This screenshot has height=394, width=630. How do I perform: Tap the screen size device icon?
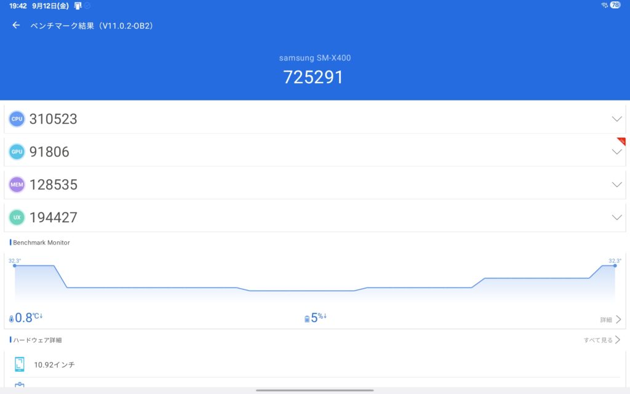tap(20, 364)
